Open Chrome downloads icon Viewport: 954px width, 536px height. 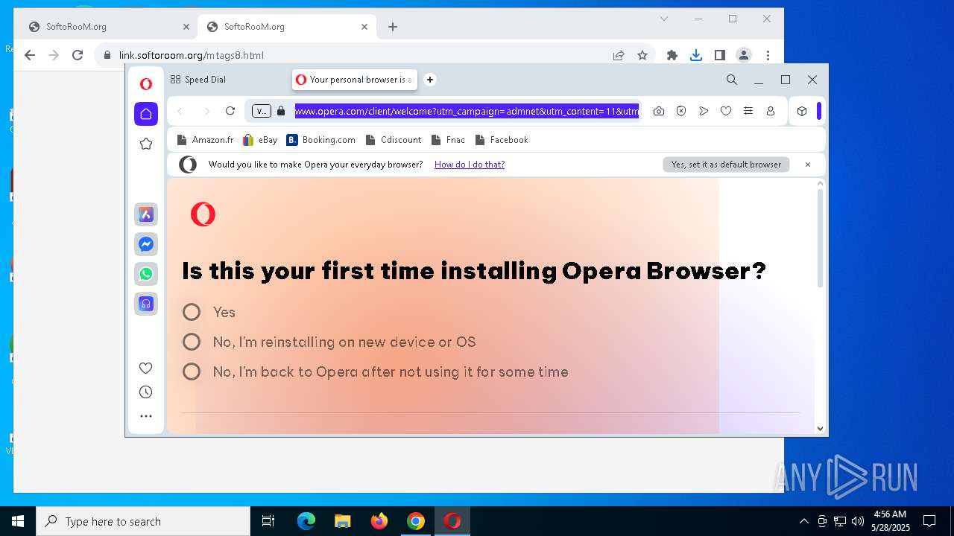pyautogui.click(x=696, y=55)
